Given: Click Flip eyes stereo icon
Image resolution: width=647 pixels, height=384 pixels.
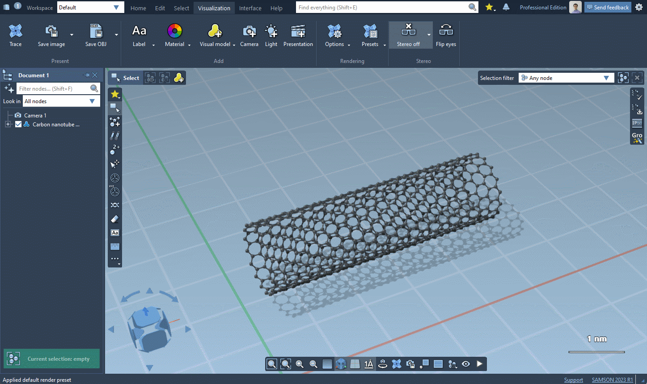Looking at the screenshot, I should click(446, 35).
